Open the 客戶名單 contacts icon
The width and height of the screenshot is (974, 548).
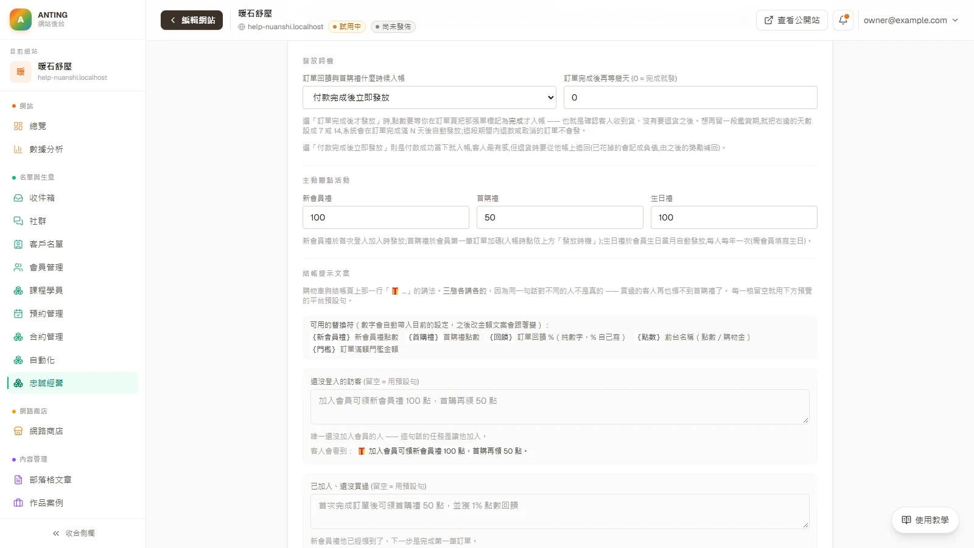click(18, 244)
